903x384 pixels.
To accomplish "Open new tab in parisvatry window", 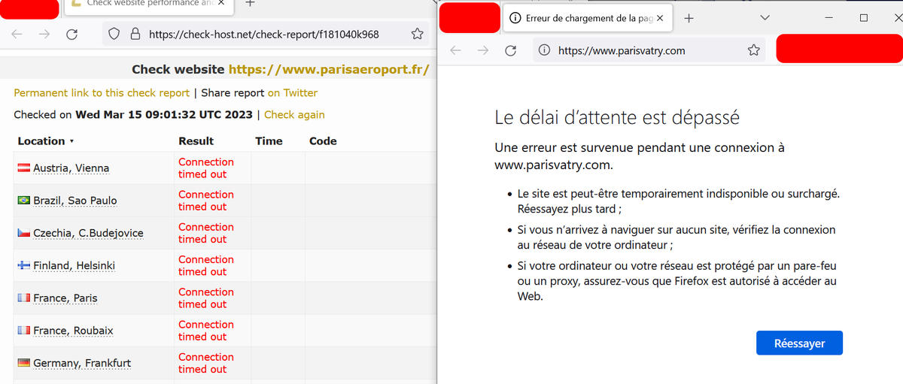I will (689, 18).
